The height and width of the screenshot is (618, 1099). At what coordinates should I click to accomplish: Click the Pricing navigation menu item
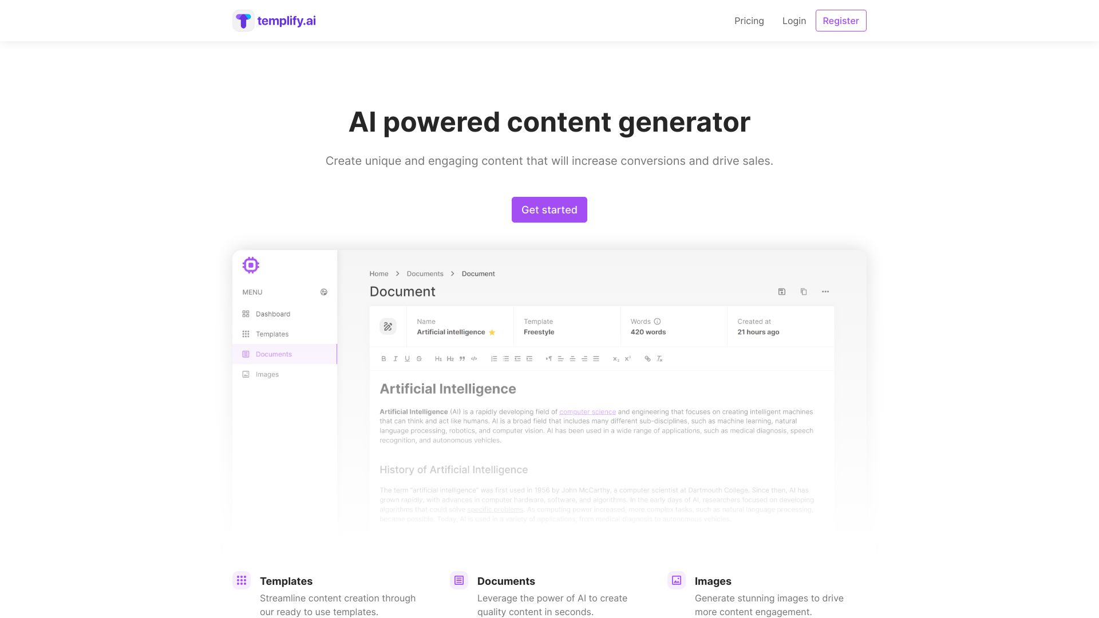pos(749,21)
